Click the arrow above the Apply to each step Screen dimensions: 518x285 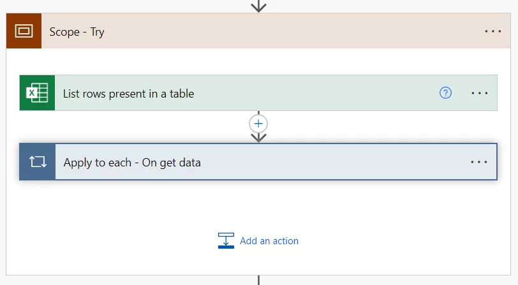point(258,136)
